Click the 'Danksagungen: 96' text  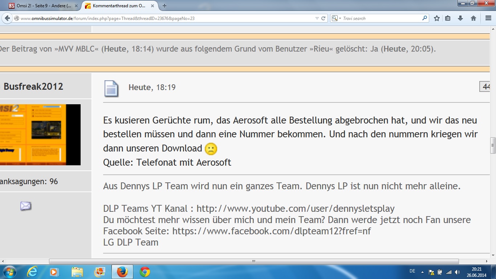(x=29, y=181)
